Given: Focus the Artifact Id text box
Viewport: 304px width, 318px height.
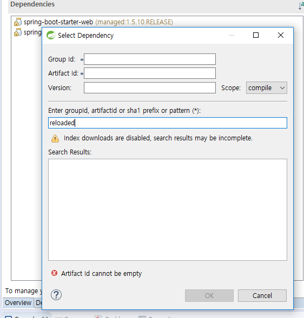Looking at the screenshot, I should click(x=150, y=73).
